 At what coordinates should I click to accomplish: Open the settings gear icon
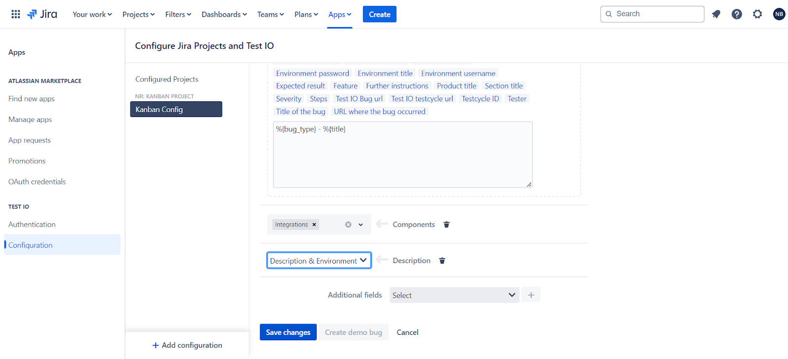(757, 14)
